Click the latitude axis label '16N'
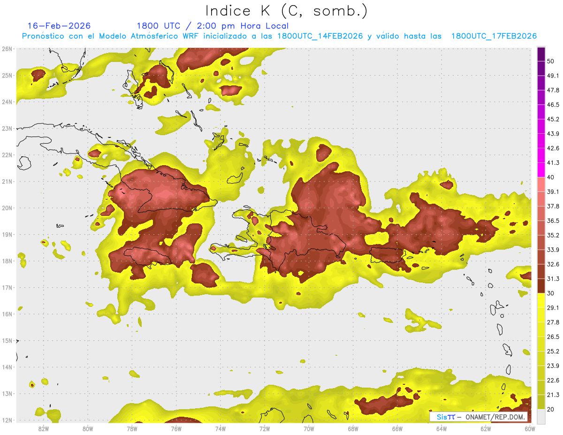 [7, 314]
